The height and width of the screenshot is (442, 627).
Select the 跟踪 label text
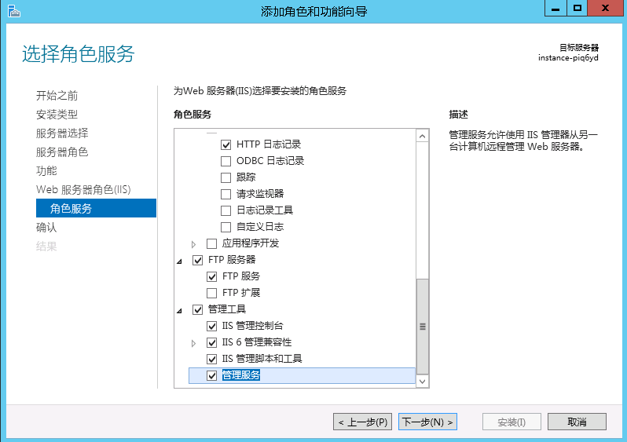click(246, 177)
